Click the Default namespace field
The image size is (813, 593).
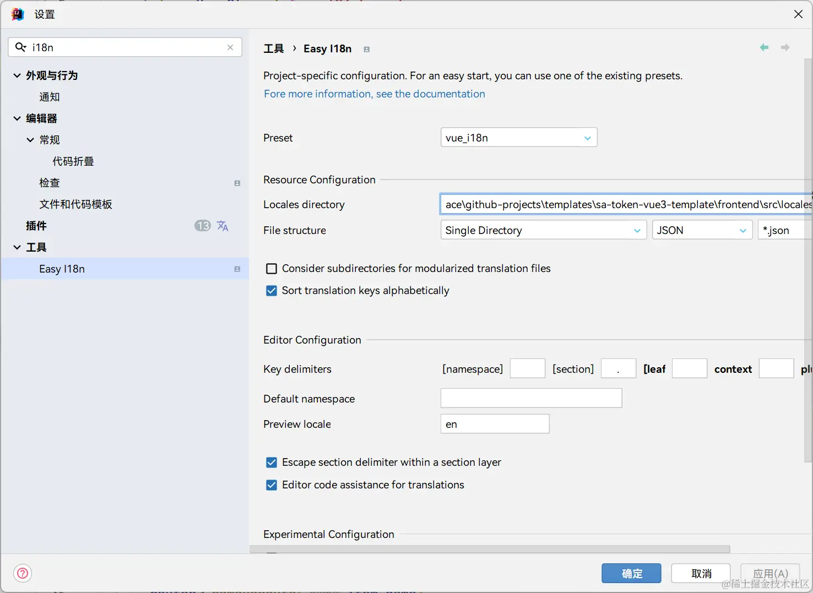(532, 398)
